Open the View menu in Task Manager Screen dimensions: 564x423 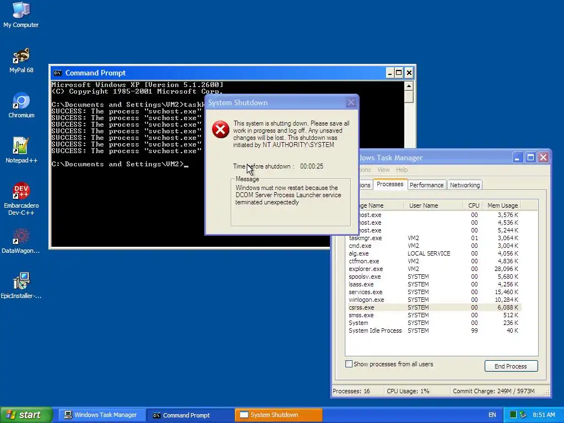click(383, 170)
